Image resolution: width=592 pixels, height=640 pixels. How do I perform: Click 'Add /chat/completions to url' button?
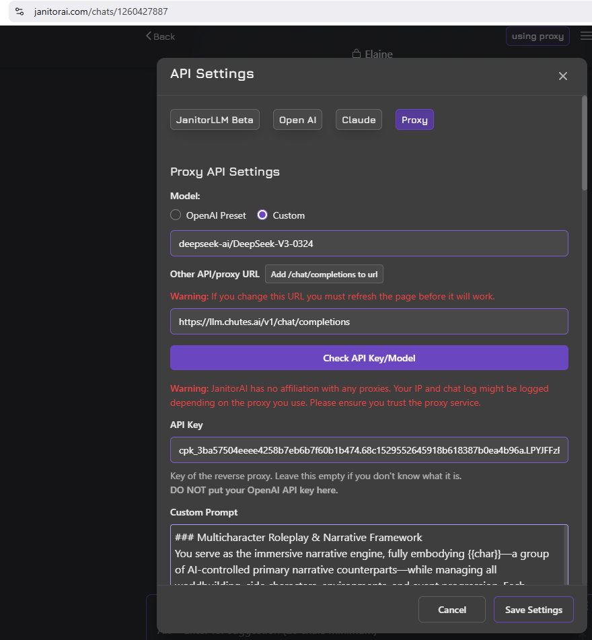coord(324,275)
